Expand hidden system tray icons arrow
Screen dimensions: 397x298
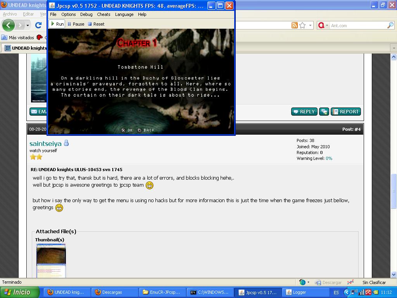[347, 293]
